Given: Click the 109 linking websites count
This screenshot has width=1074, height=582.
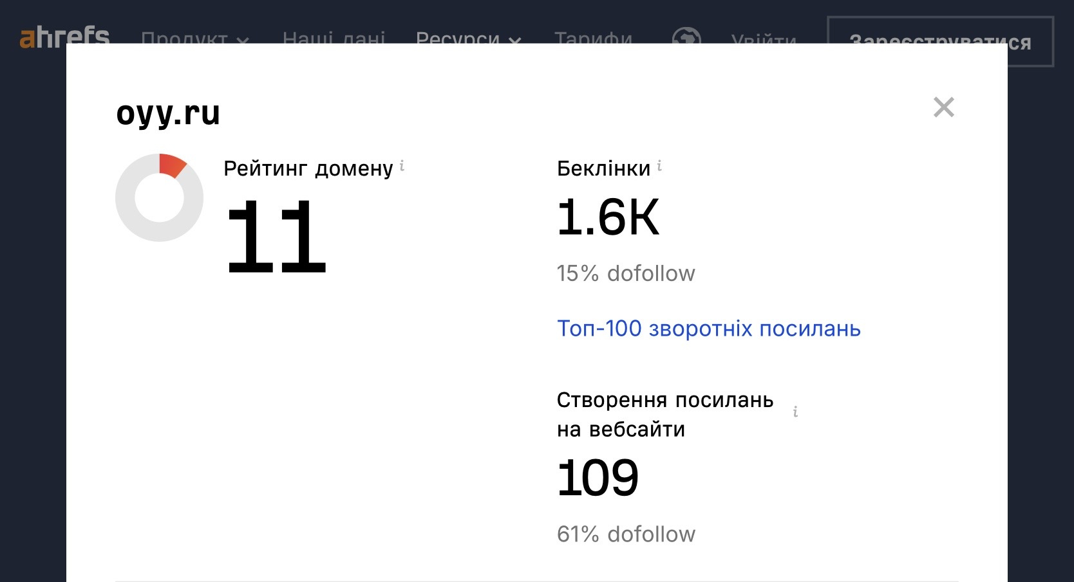Looking at the screenshot, I should (x=598, y=478).
